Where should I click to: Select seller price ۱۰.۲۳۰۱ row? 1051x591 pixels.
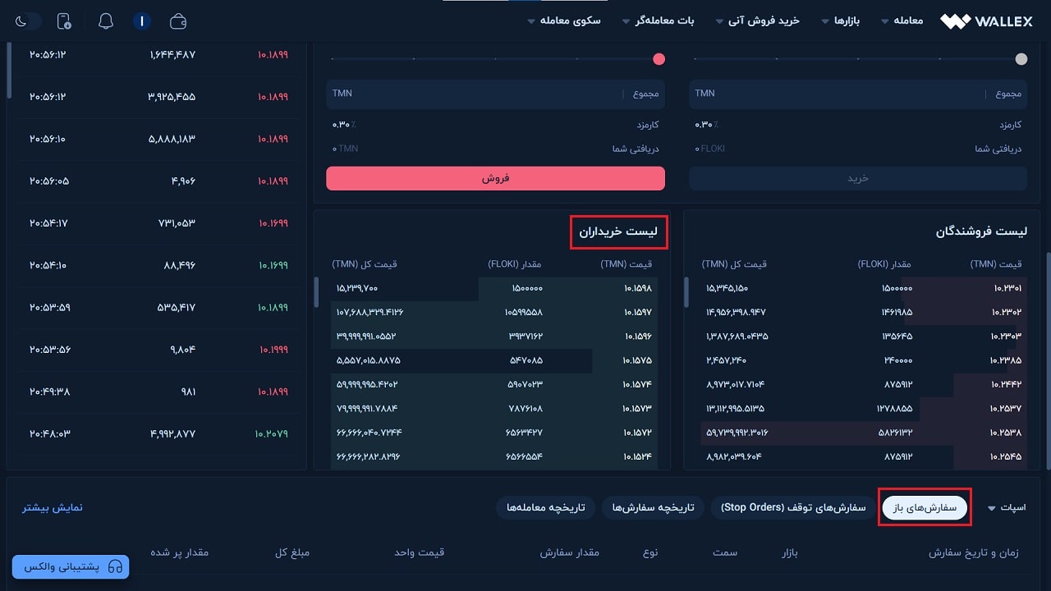pos(862,289)
